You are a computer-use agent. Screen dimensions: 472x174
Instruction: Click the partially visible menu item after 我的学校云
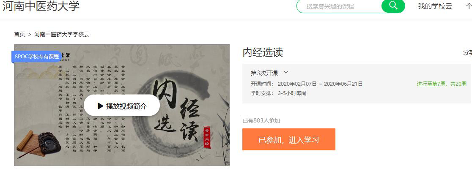[469, 6]
